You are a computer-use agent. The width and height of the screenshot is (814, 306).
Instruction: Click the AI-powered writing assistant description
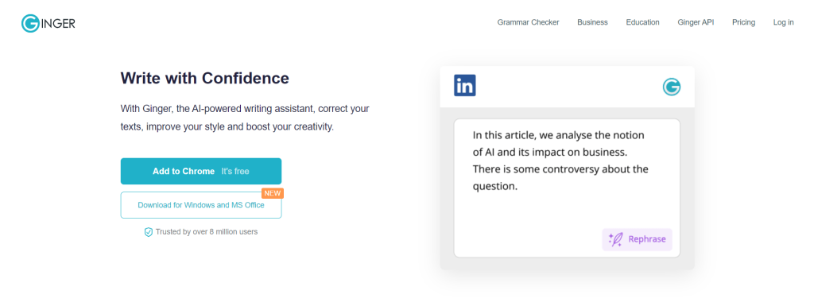[245, 118]
